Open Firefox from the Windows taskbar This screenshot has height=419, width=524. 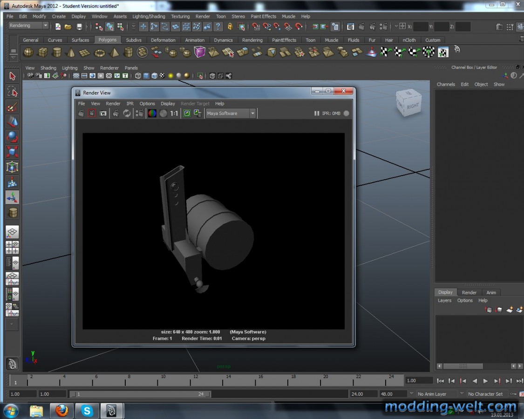pyautogui.click(x=61, y=411)
